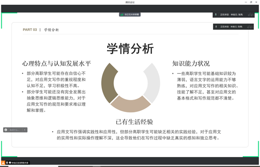Viewport: 260px width, 167px height.
Task: Click the microphone icon in the lower speaking bar
Action: click(x=216, y=27)
